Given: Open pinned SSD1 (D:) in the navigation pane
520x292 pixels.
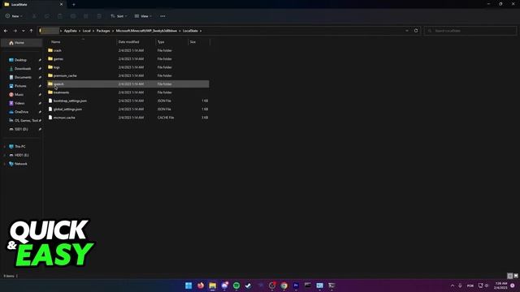Looking at the screenshot, I should tap(22, 129).
